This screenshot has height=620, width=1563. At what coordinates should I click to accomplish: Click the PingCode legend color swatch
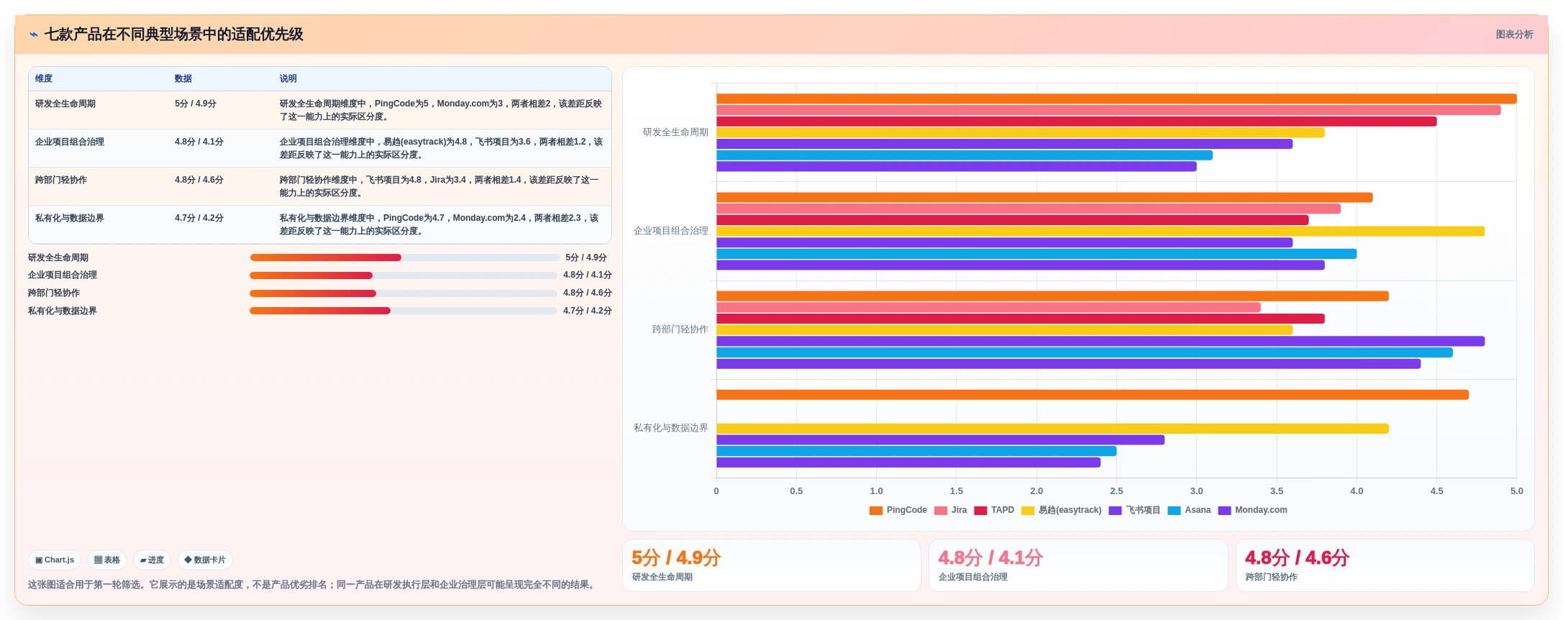[x=875, y=511]
